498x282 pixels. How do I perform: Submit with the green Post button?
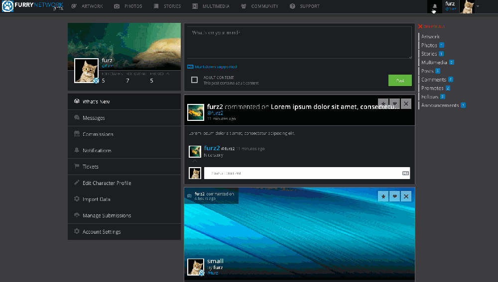(x=400, y=80)
